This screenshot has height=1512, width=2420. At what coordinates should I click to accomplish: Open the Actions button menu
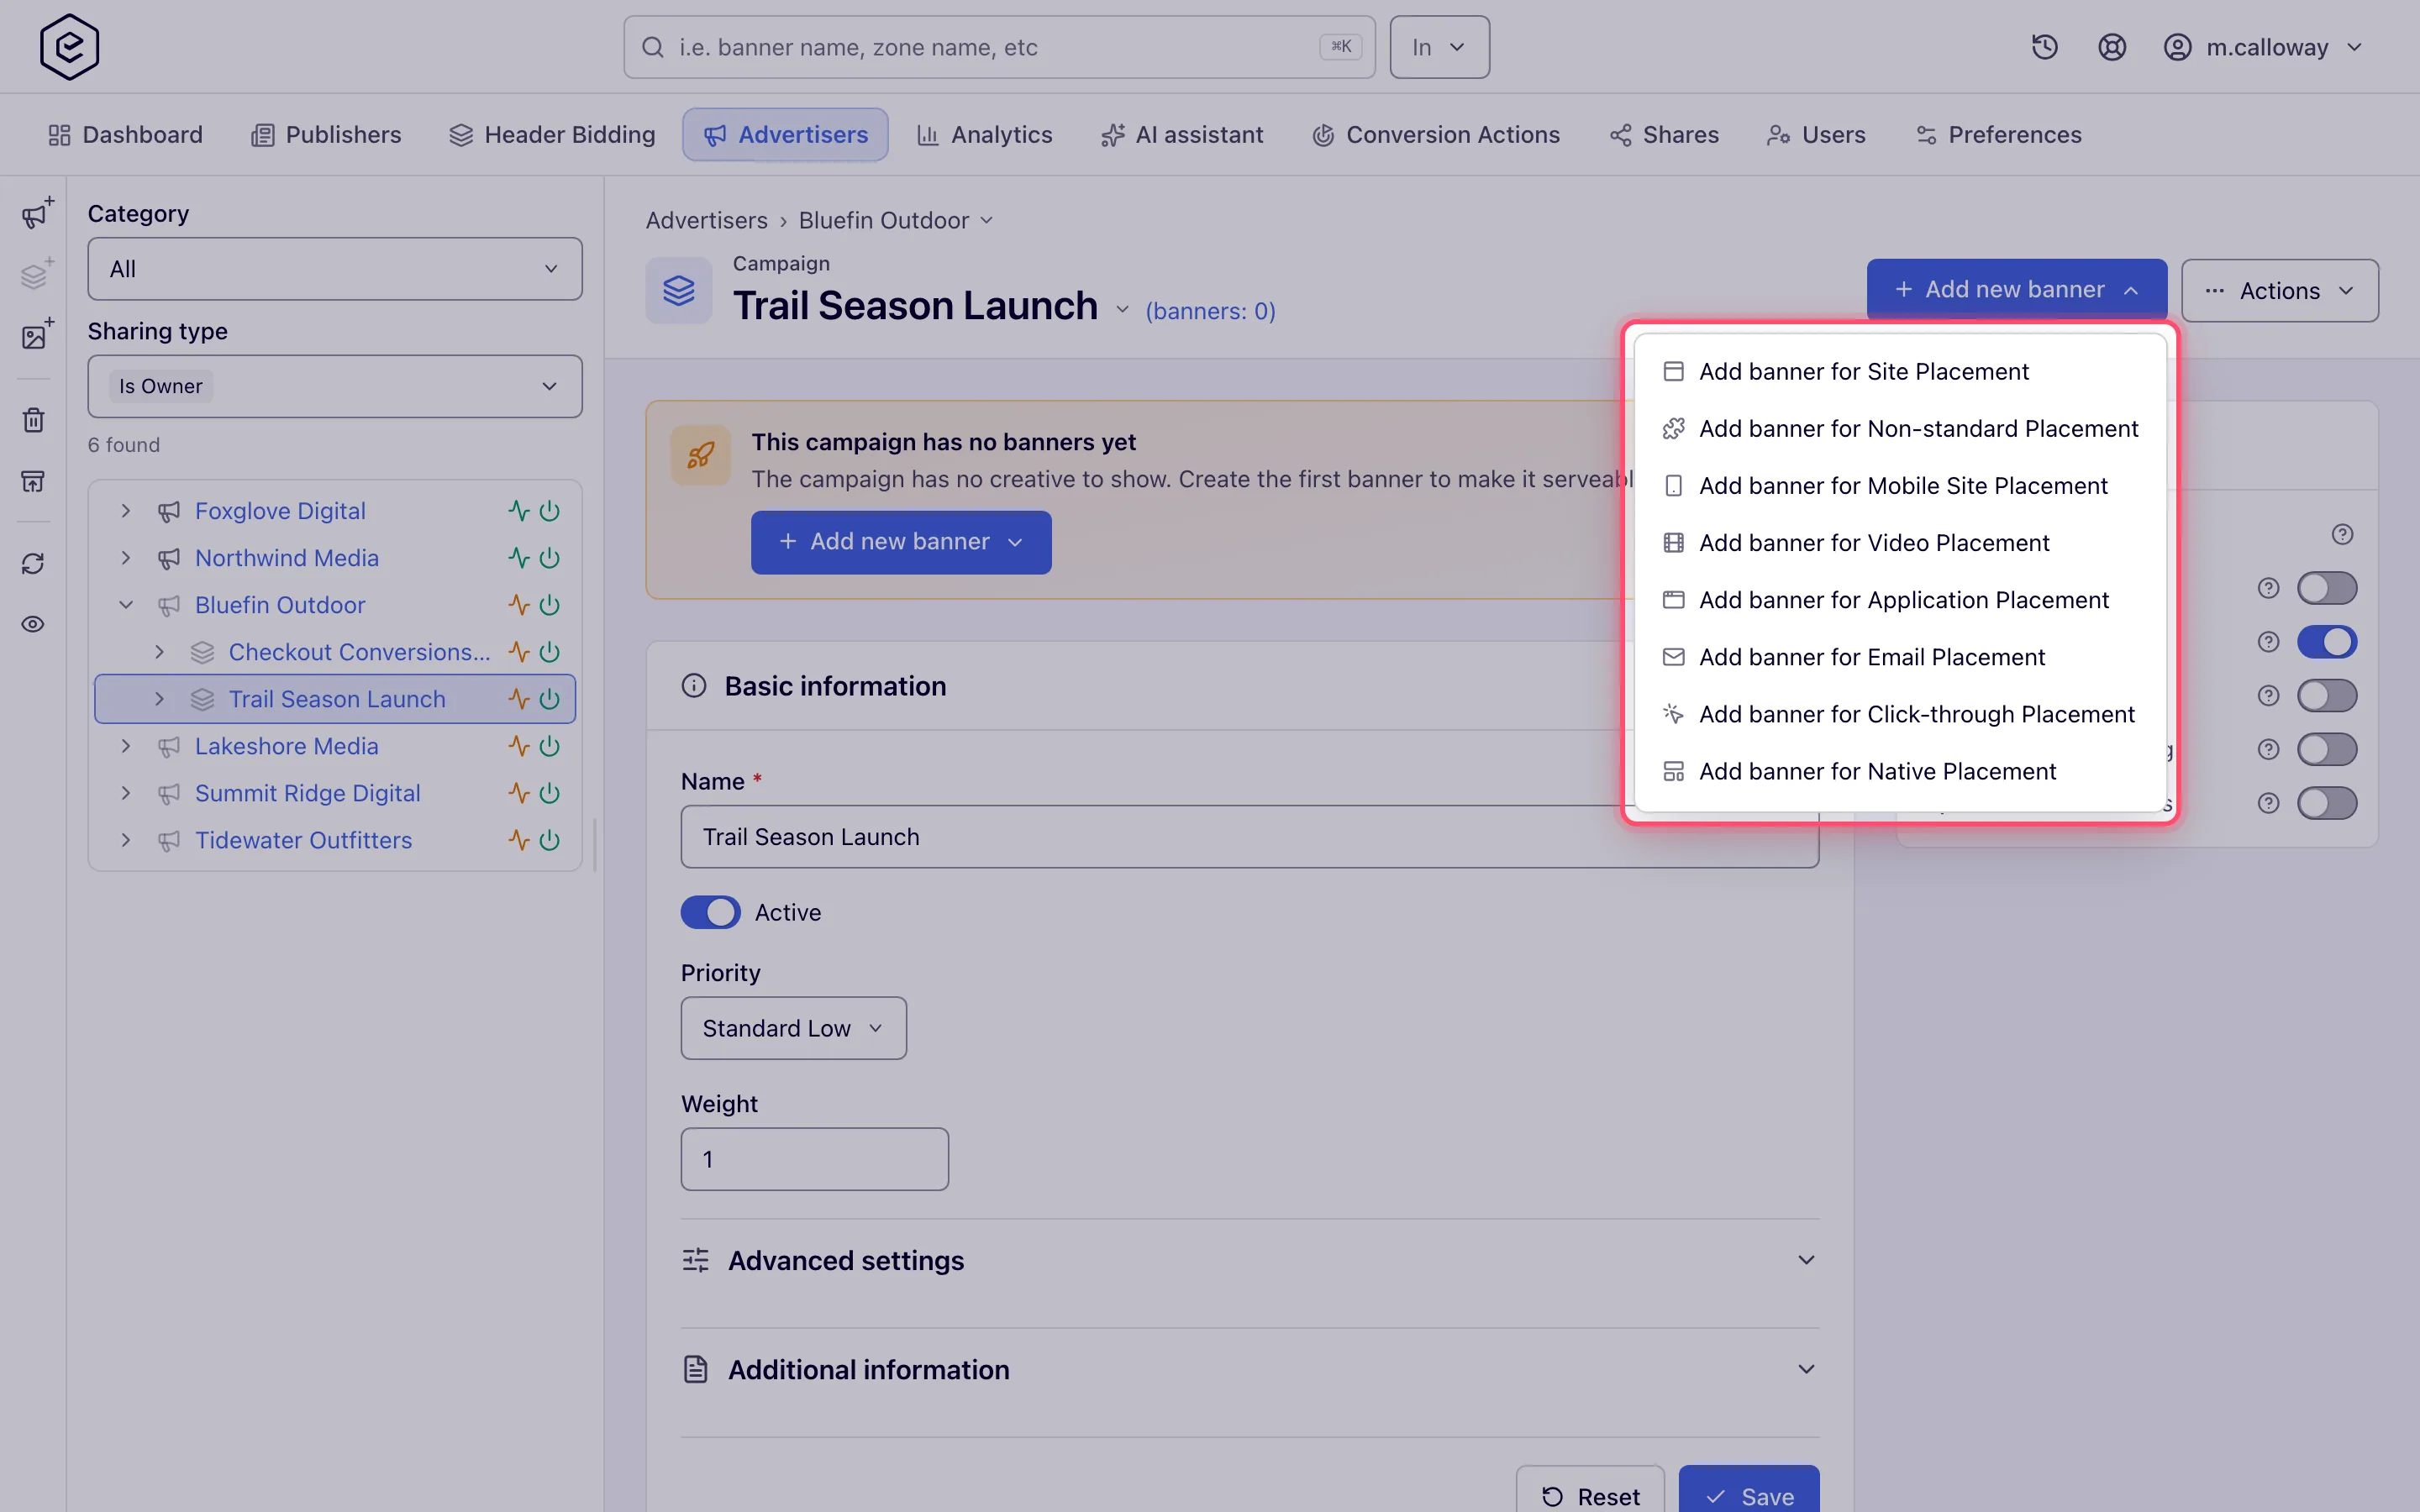(2279, 291)
